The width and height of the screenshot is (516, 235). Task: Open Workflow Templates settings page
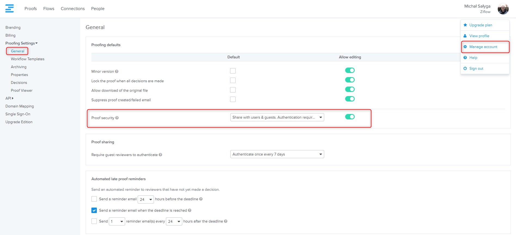(27, 59)
